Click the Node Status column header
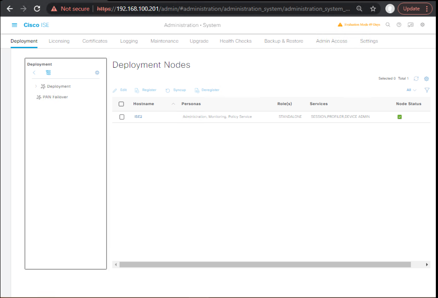 [x=408, y=104]
